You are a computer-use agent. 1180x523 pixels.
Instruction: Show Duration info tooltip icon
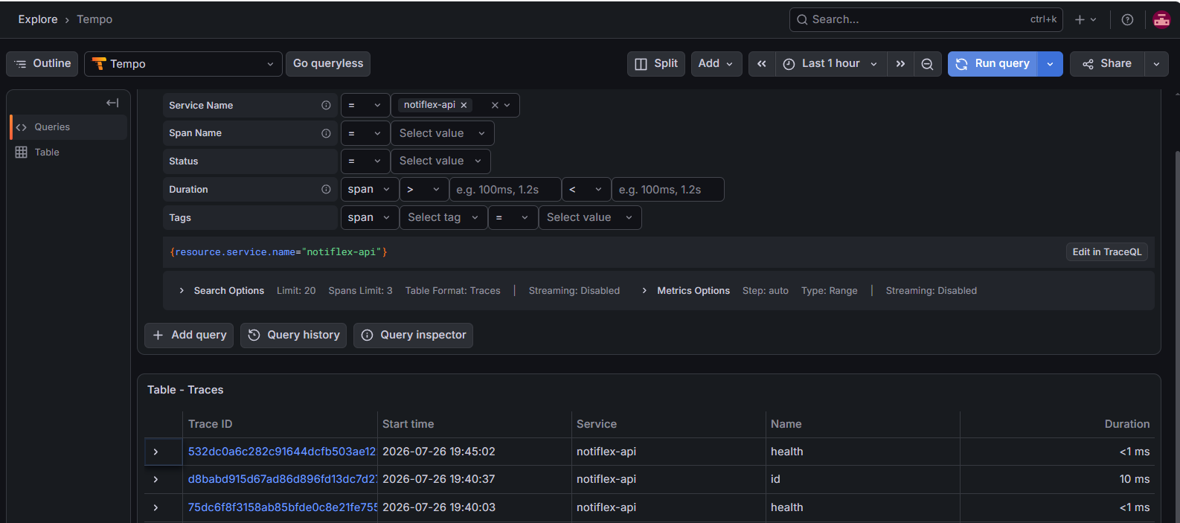point(326,190)
